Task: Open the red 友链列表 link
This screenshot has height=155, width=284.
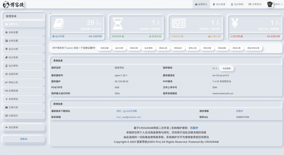Action: tap(273, 36)
